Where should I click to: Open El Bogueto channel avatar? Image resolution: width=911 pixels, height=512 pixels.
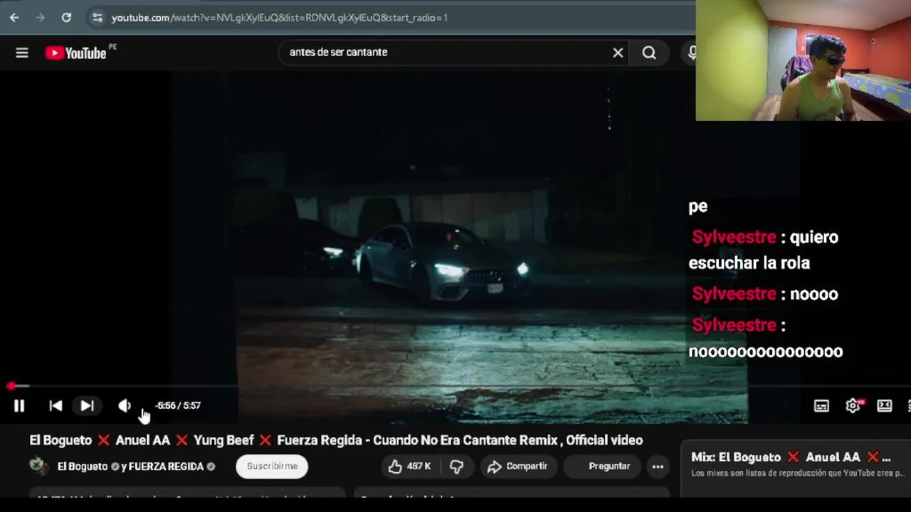click(x=38, y=466)
